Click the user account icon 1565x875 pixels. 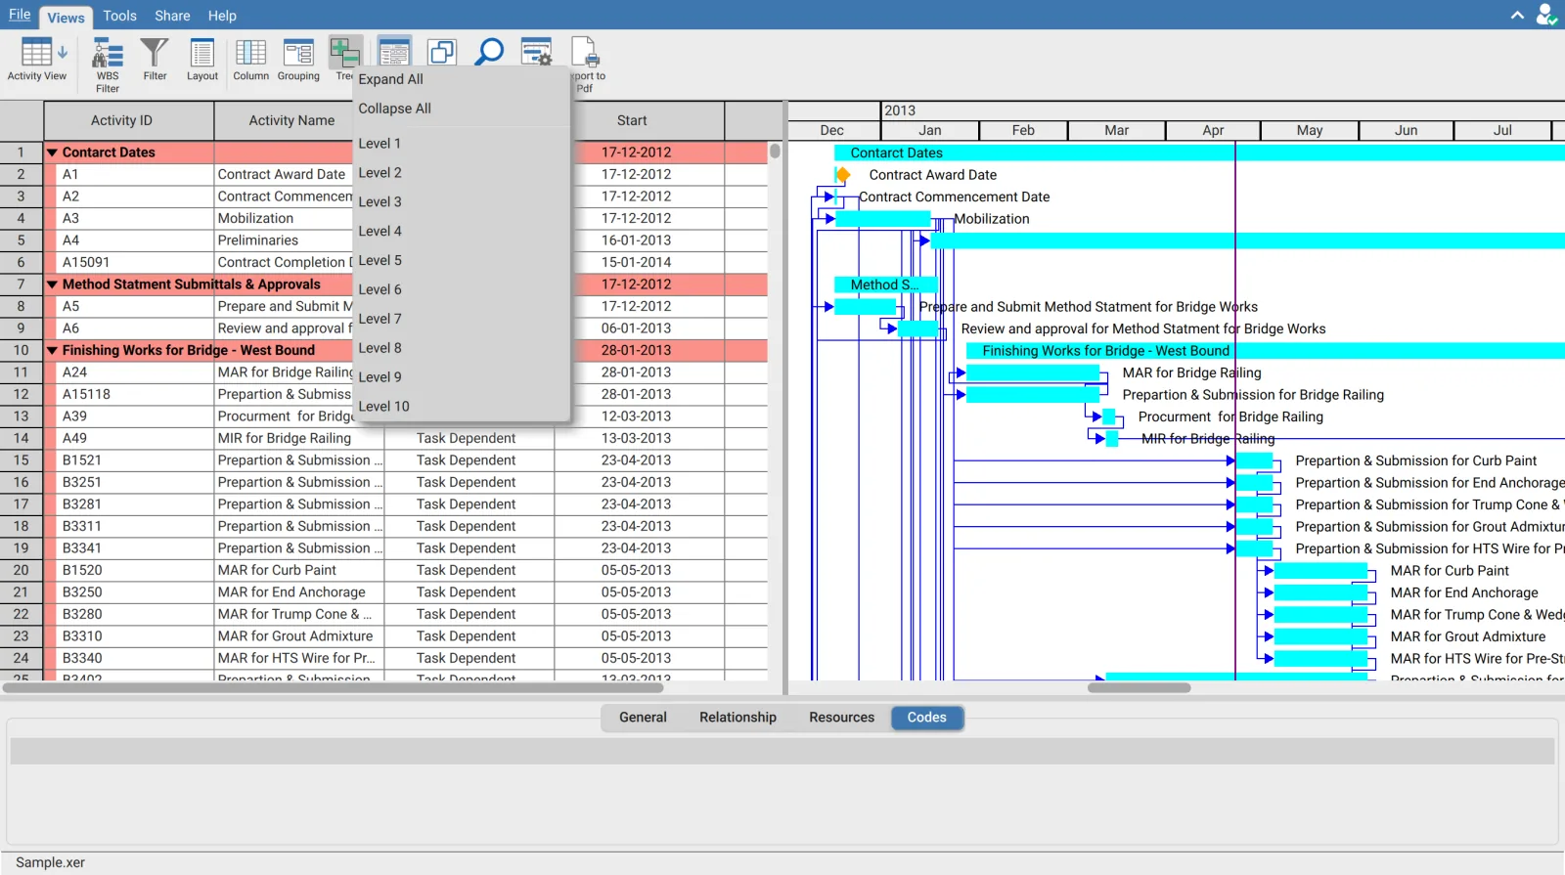click(x=1546, y=15)
